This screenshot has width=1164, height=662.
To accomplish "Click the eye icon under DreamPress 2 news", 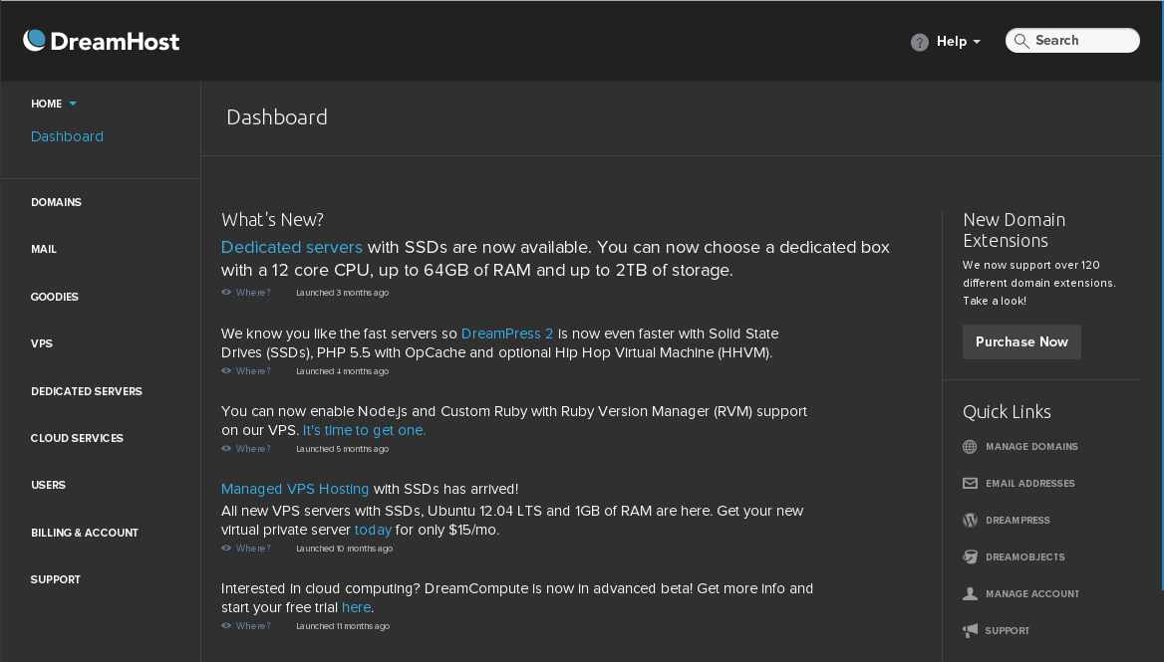I will [226, 370].
